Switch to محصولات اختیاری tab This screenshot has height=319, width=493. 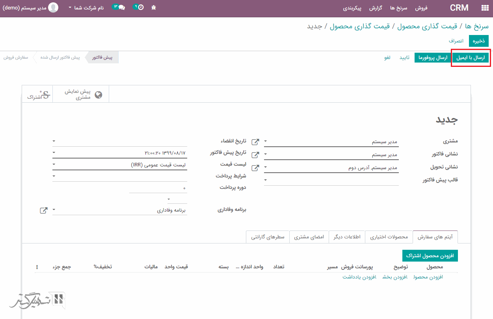389,237
